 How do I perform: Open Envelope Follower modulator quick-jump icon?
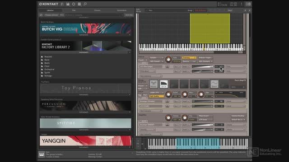(x=167, y=101)
